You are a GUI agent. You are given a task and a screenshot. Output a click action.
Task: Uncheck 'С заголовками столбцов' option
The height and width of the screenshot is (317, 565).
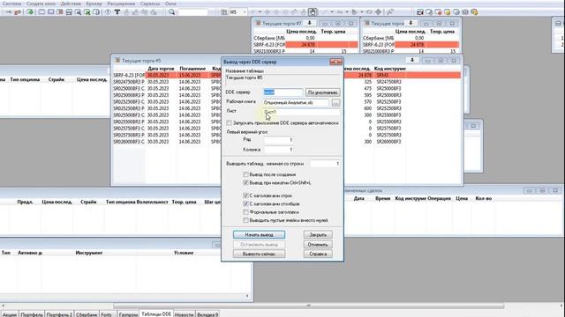(245, 203)
